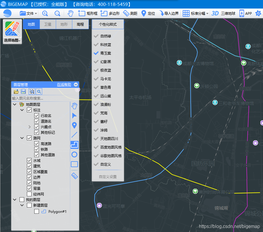263x232 pixels.
Task: Click the 沃顿公园 park map marker
Action: pyautogui.click(x=197, y=85)
